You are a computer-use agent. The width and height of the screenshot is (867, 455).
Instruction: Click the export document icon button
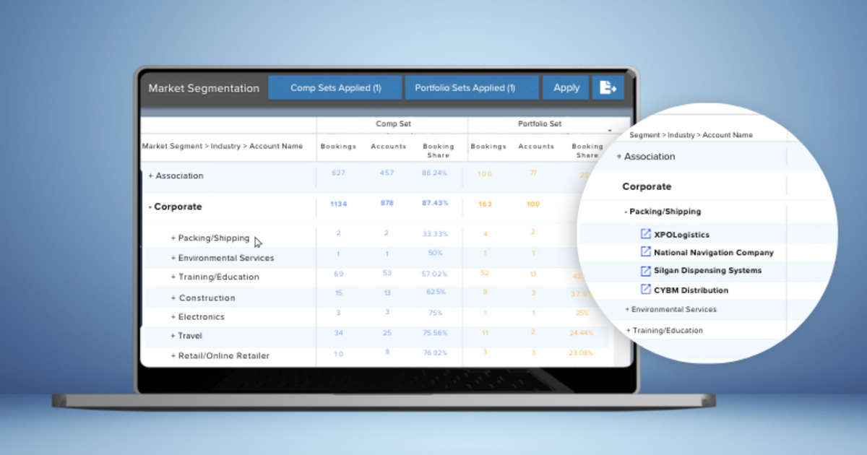click(608, 88)
